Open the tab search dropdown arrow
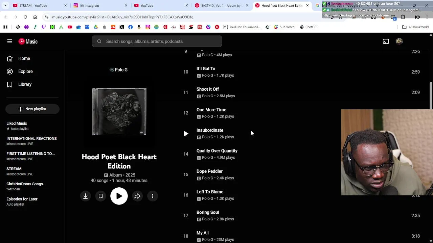The width and height of the screenshot is (433, 243). (5, 5)
